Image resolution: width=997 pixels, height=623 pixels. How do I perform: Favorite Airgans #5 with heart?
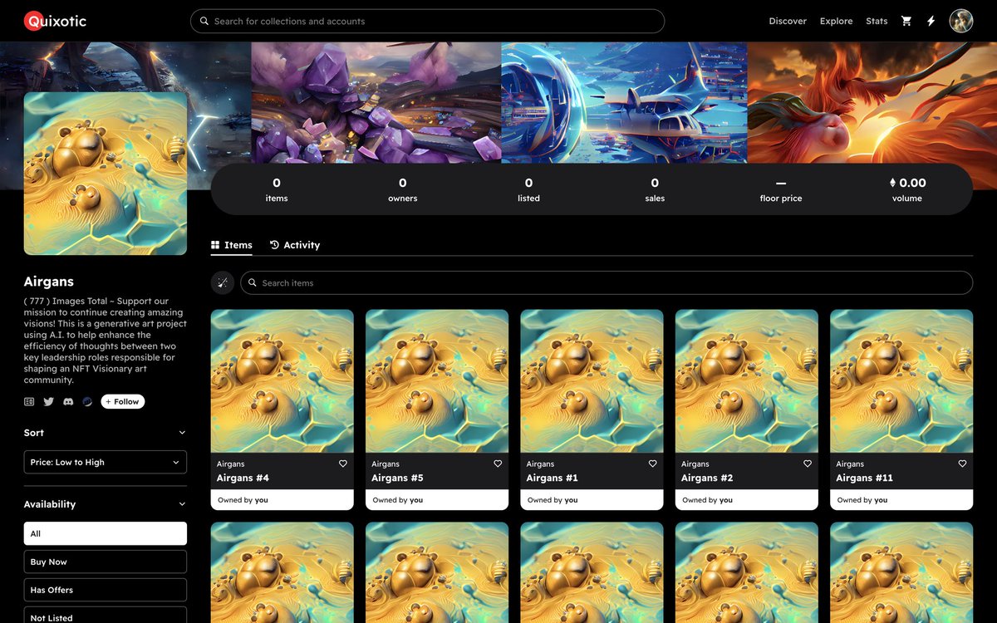[498, 464]
